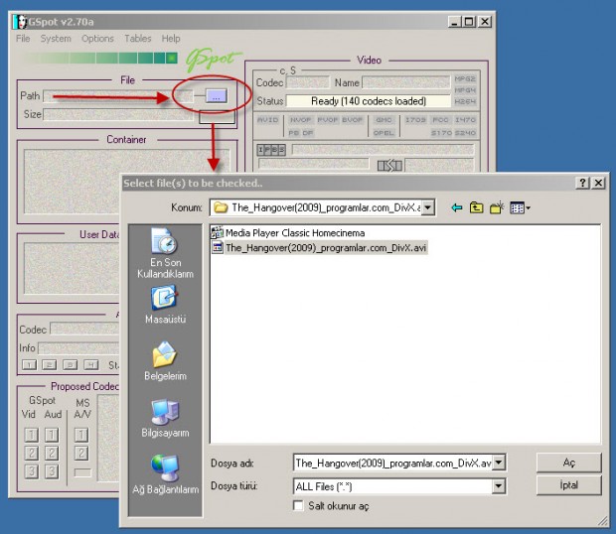Viewport: 616px width, 534px height.
Task: Click the Path text field
Action: 118,96
